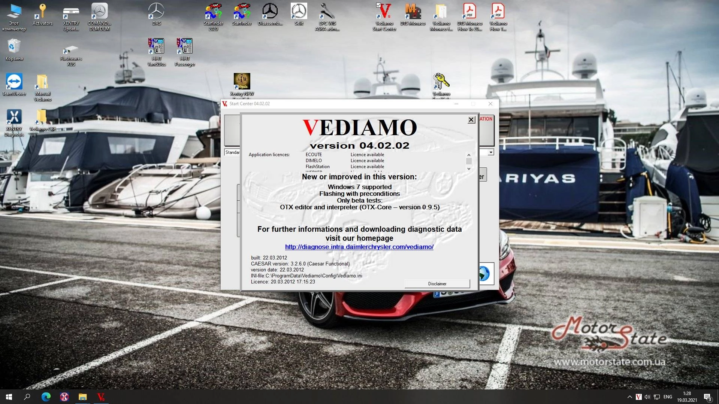Screen dimensions: 719x404
Task: Launch the HHT Passenger shortcut
Action: 185,52
